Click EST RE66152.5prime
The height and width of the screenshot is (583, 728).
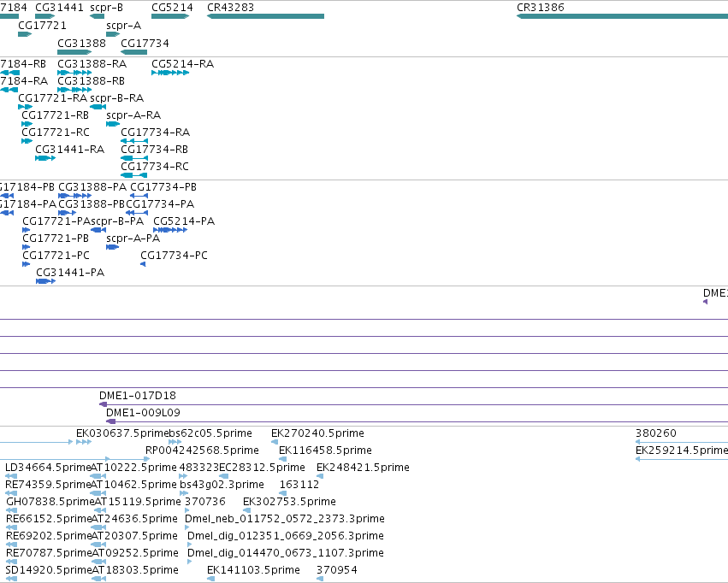point(11,527)
